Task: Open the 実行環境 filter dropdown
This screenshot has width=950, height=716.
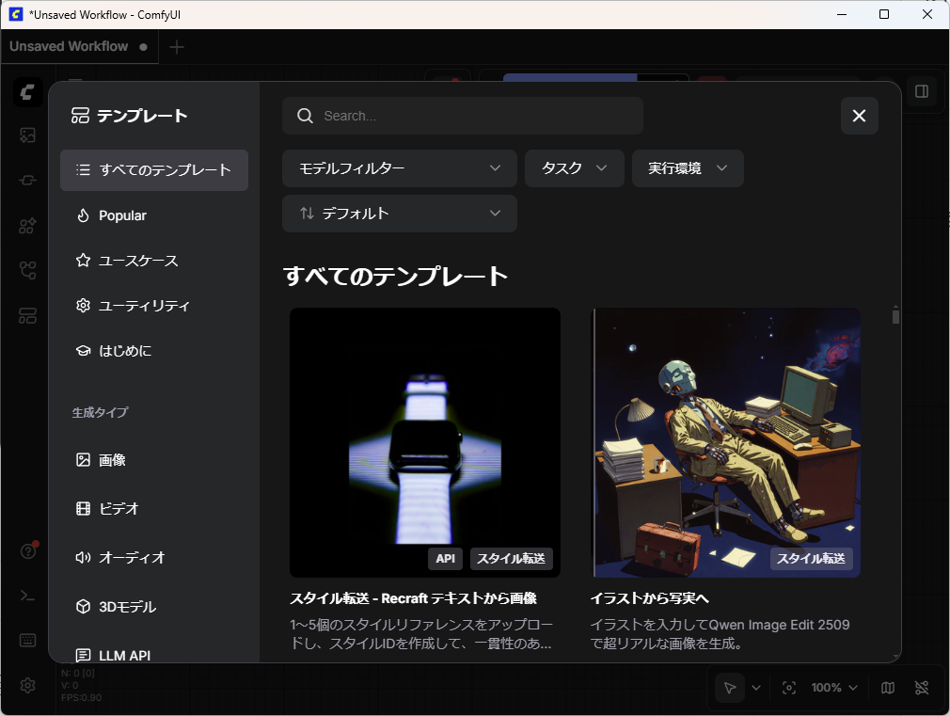Action: tap(688, 168)
